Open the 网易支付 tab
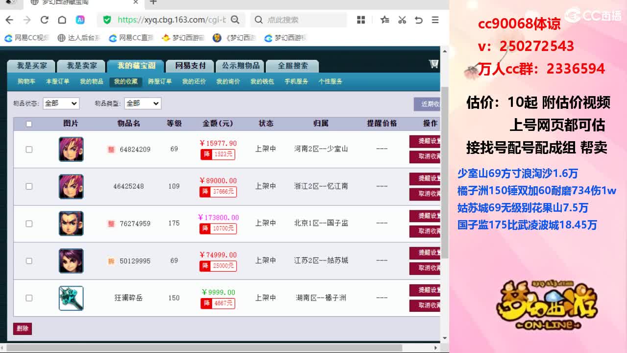Screen dimensions: 627x353 (x=191, y=66)
